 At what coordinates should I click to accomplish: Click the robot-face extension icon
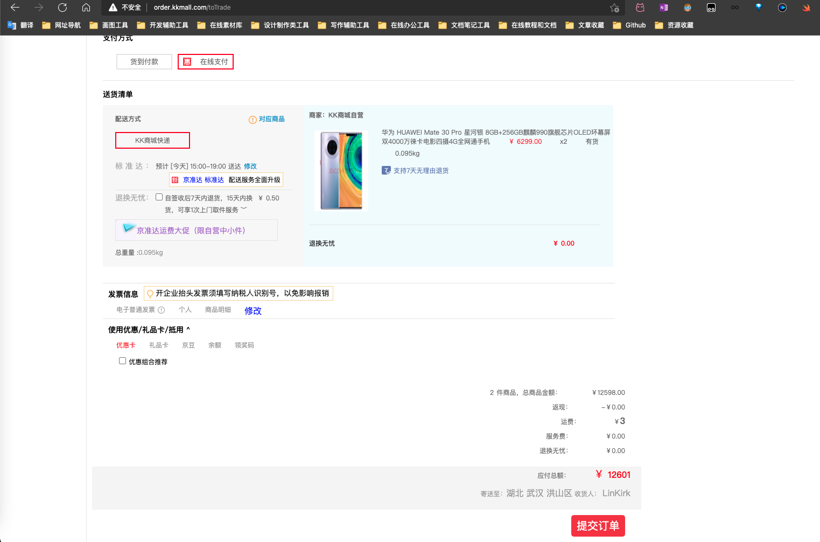711,8
